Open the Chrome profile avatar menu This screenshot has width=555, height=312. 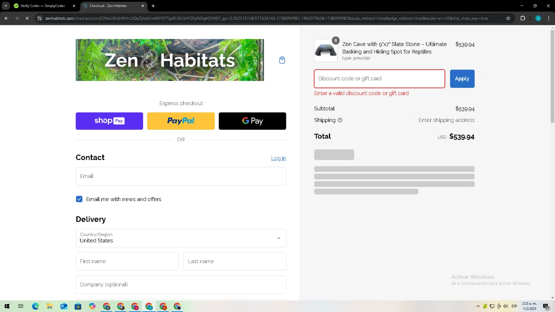[x=538, y=18]
